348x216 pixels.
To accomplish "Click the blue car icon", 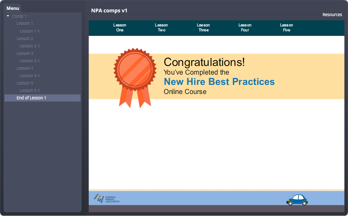I will pyautogui.click(x=297, y=200).
